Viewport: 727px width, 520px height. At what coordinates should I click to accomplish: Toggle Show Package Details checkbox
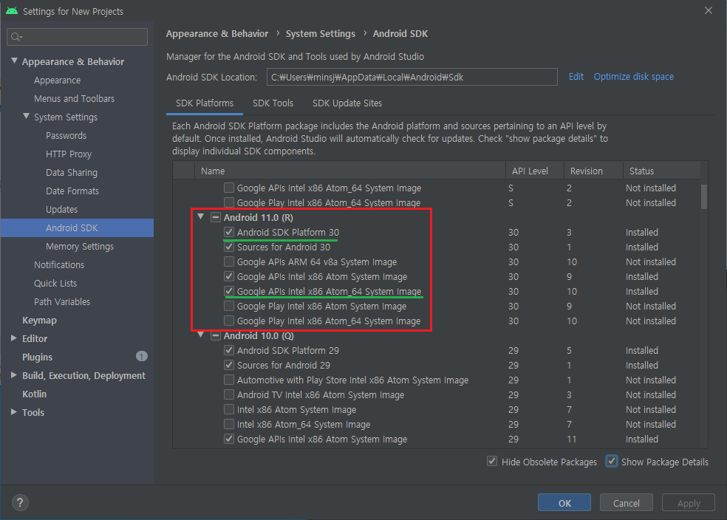coord(612,461)
